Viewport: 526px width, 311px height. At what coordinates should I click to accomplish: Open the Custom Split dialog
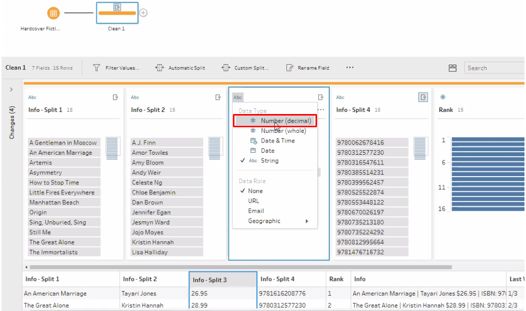point(245,68)
